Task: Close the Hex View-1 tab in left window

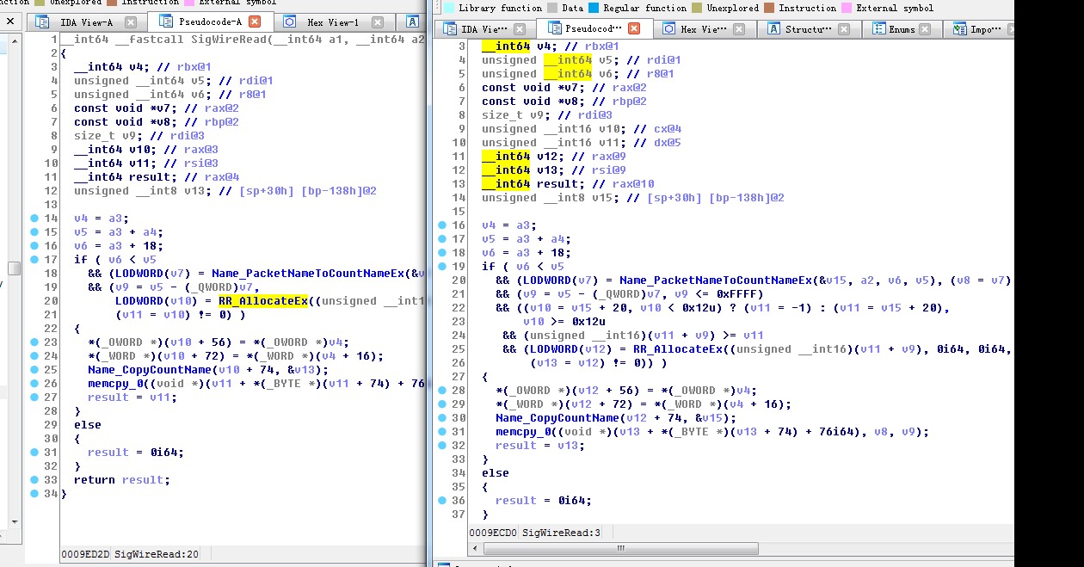Action: pos(378,22)
